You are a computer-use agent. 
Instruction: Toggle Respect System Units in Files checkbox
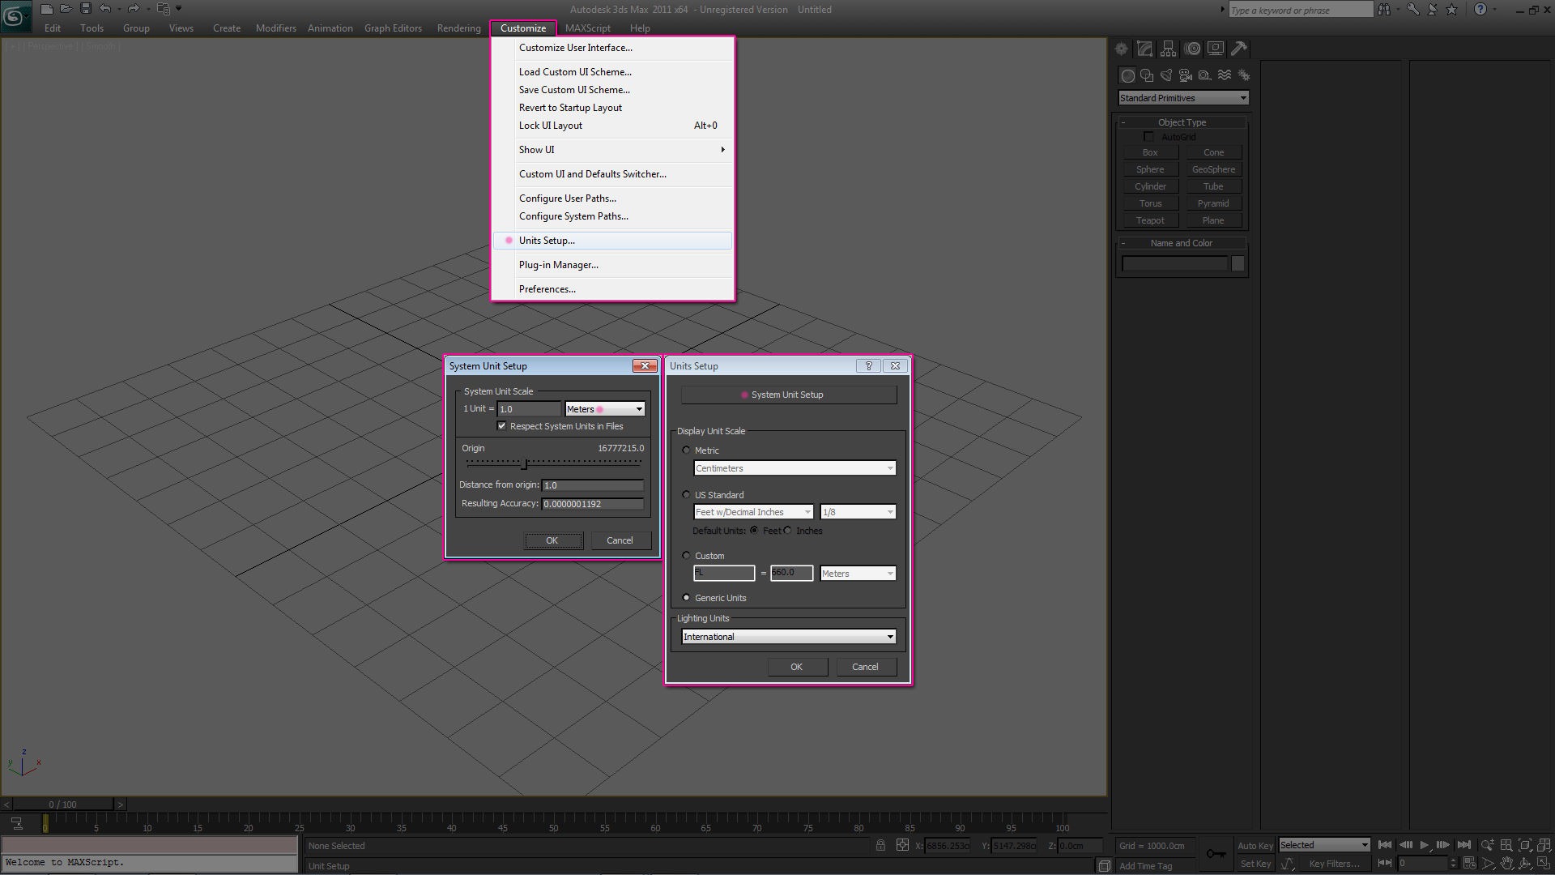pyautogui.click(x=501, y=426)
